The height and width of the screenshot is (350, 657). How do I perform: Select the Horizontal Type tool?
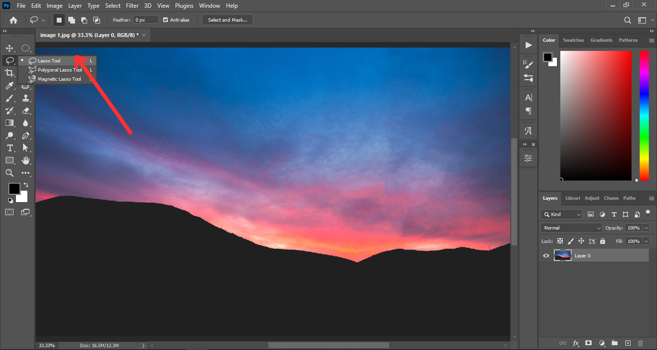click(x=9, y=148)
